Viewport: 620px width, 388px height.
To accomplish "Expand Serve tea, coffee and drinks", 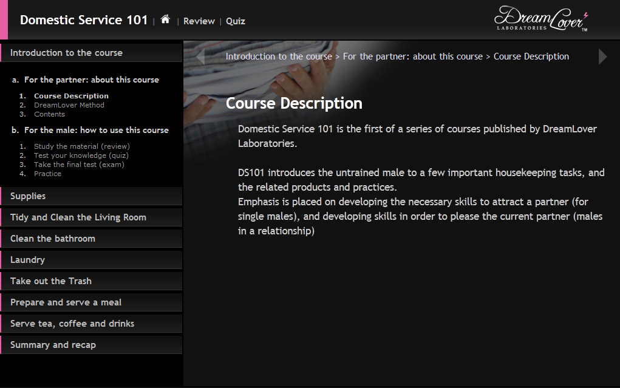I will click(91, 324).
